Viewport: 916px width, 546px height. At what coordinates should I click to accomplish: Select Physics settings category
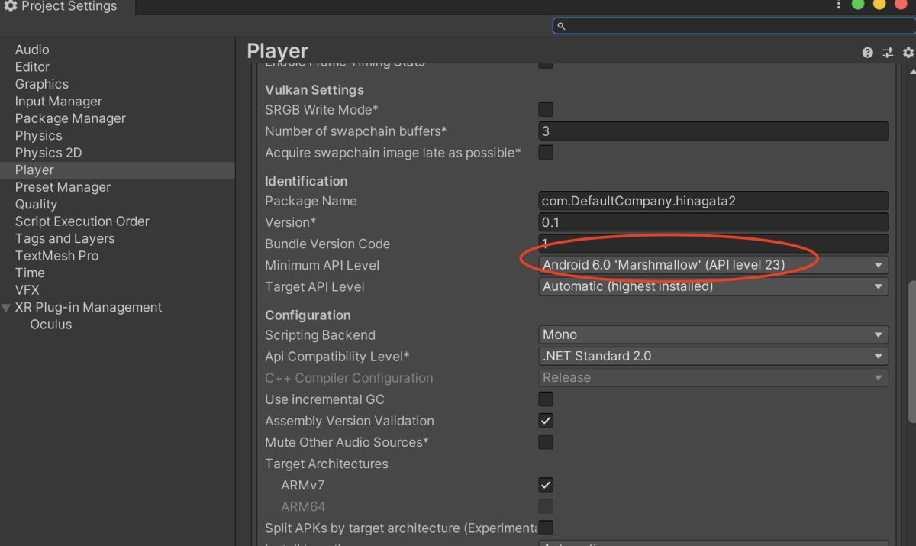[39, 136]
